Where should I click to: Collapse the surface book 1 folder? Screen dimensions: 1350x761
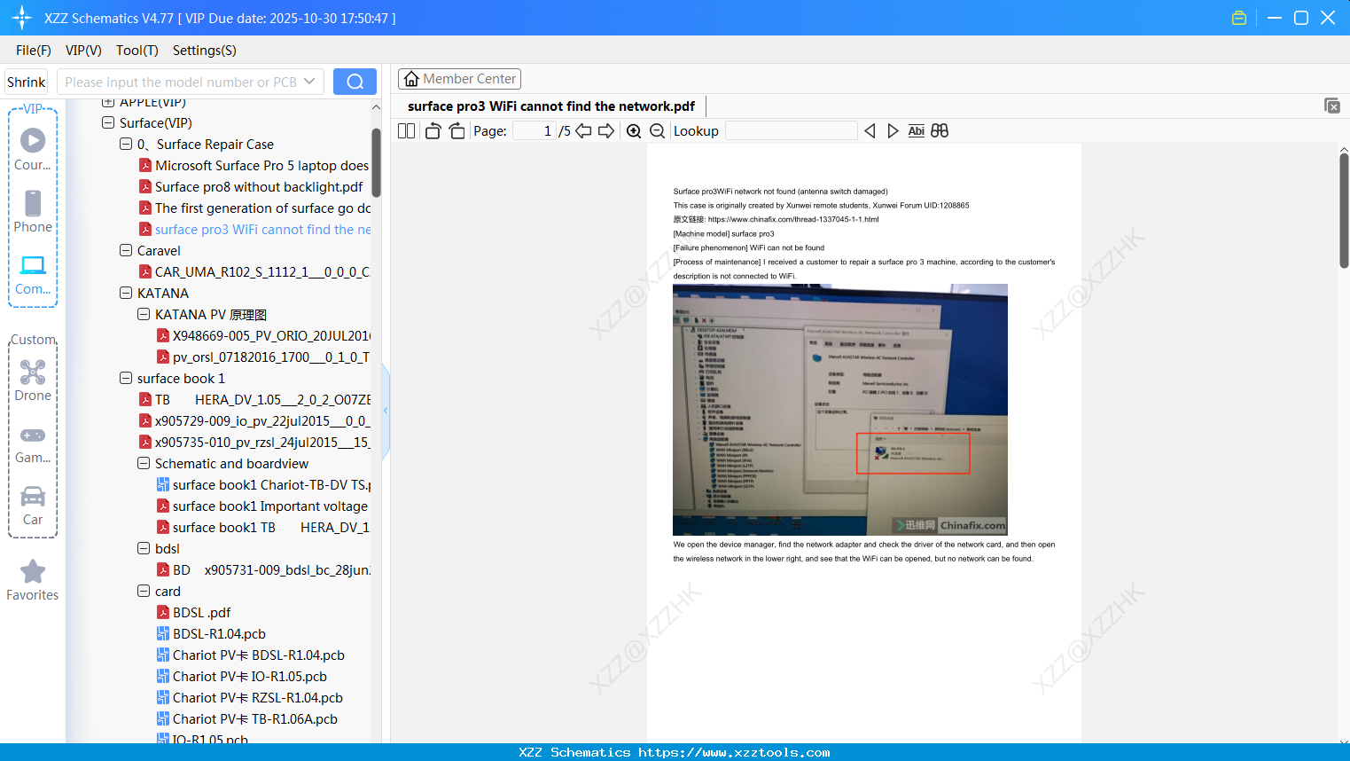coord(126,378)
